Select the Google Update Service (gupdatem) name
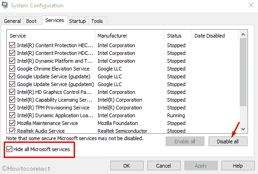This screenshot has height=174, width=258. [x=55, y=84]
